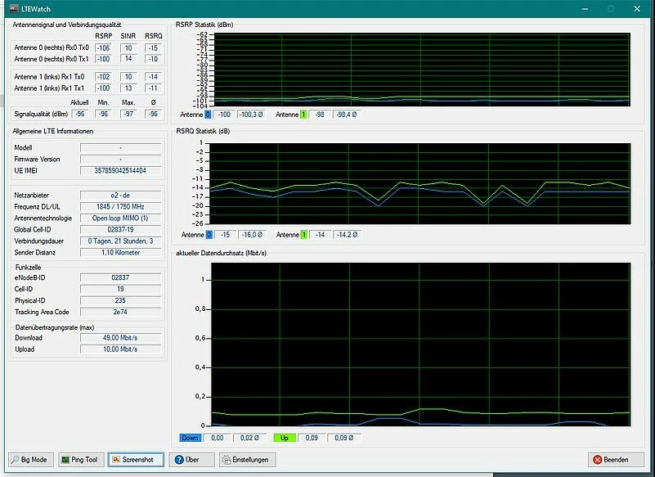Image resolution: width=655 pixels, height=477 pixels.
Task: Click the Screenshot button
Action: (136, 460)
